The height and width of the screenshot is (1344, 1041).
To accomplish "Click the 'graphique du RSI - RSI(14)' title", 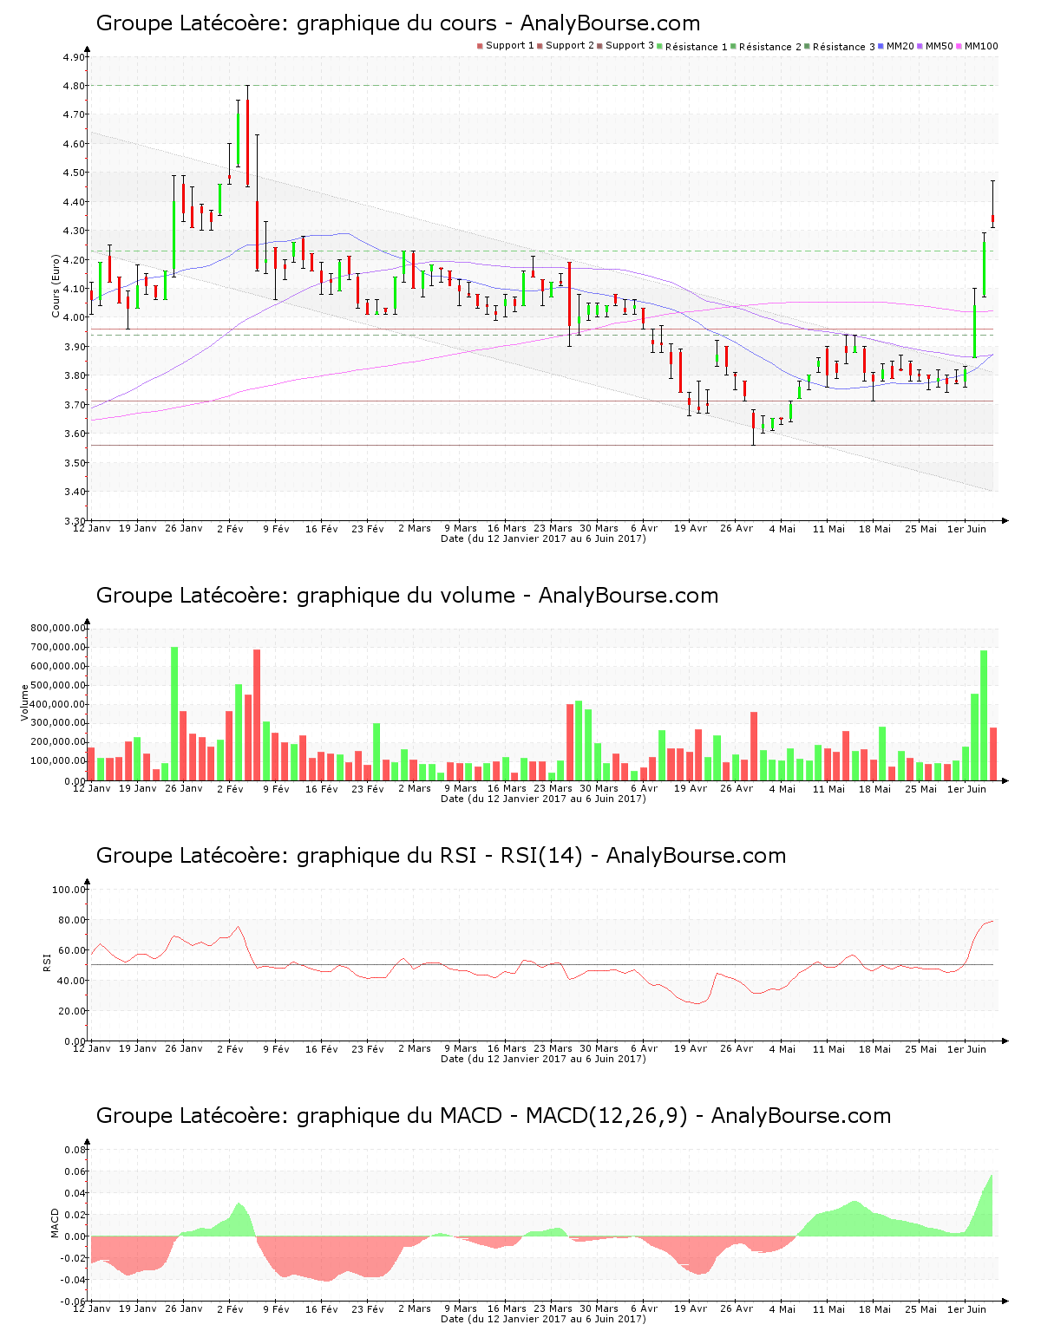I will [440, 856].
